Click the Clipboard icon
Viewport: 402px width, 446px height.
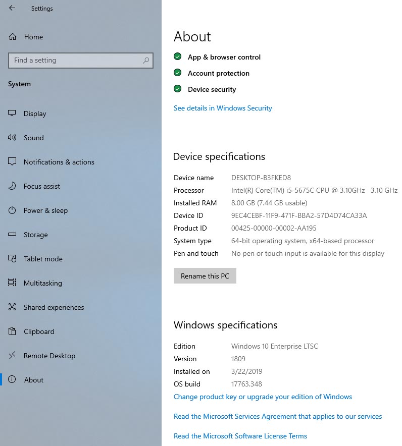tap(12, 331)
